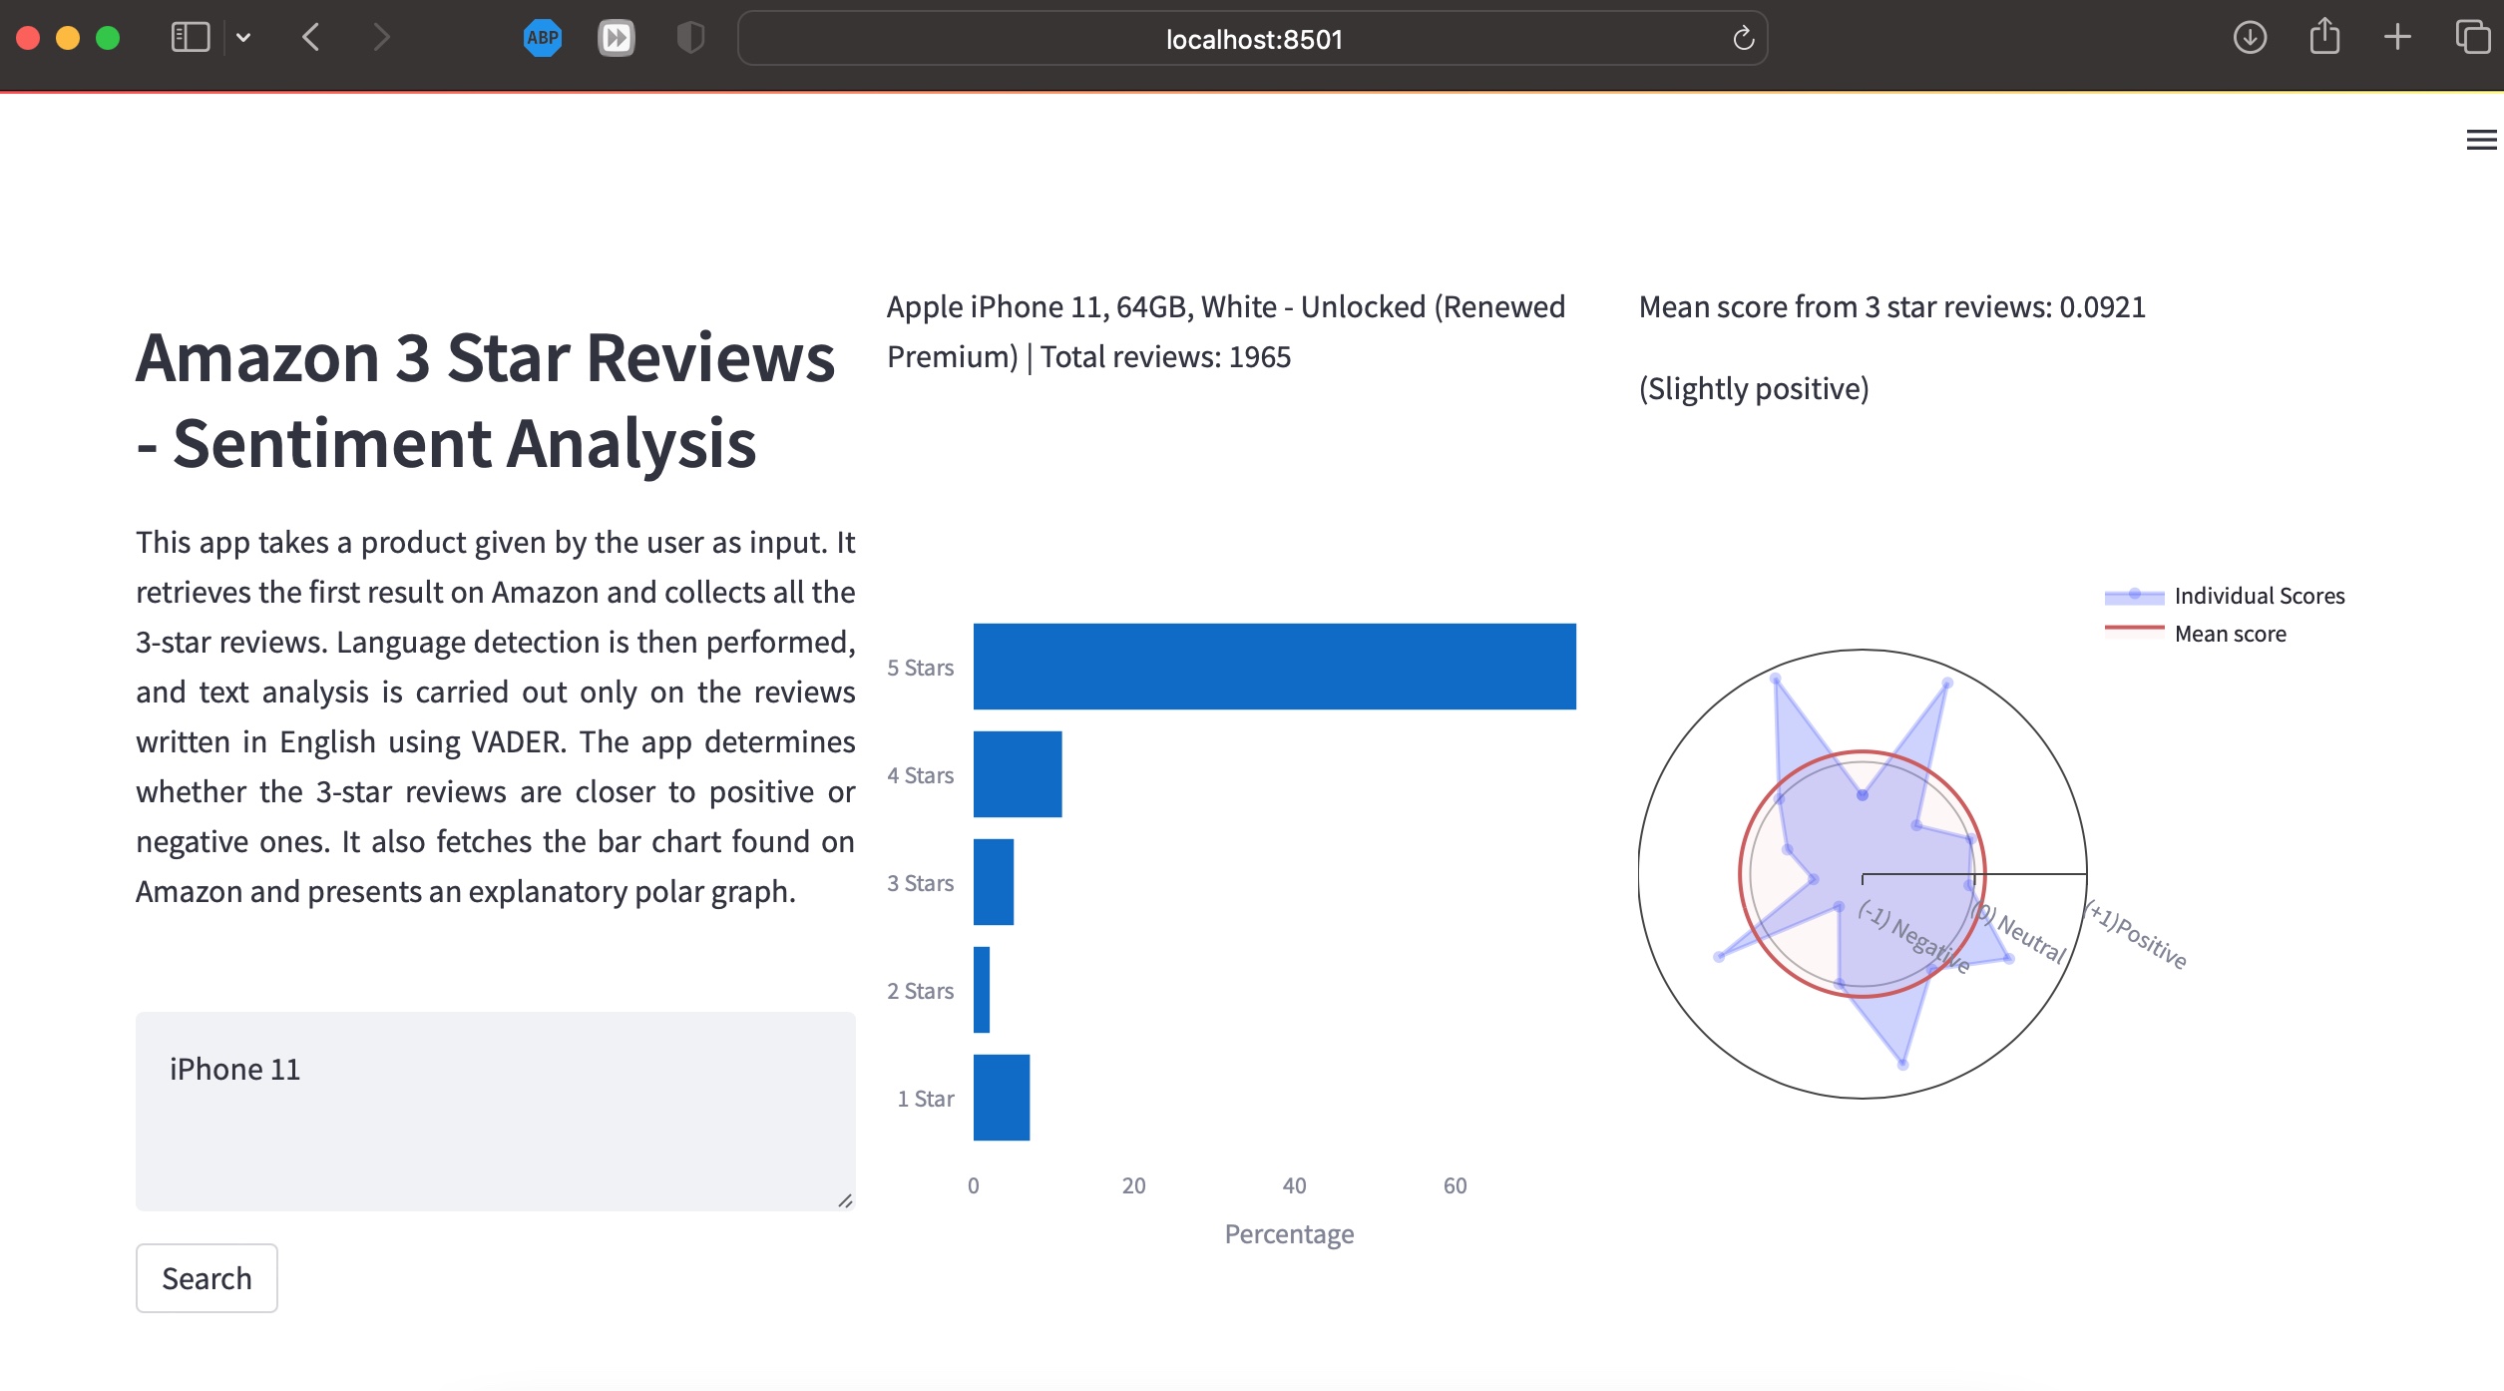Screen dimensions: 2504x1391
Task: Open the content blocker shield extension
Action: (689, 37)
